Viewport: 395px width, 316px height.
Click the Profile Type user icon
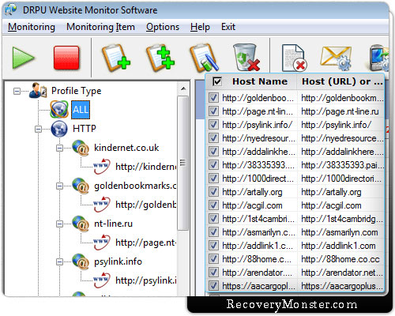[38, 91]
